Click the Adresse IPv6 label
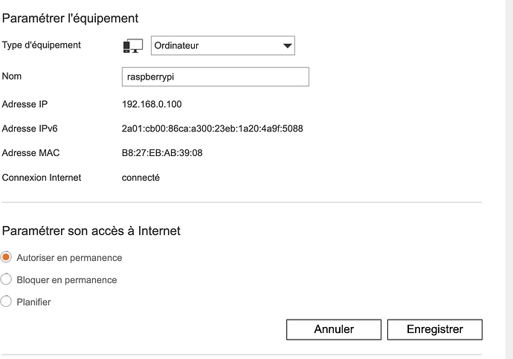Viewport: 513px width, 359px height. click(30, 129)
